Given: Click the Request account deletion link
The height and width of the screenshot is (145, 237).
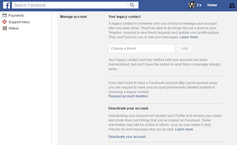Looking at the screenshot, I should coord(128,96).
